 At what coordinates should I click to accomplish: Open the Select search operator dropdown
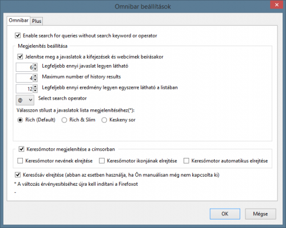(x=25, y=100)
